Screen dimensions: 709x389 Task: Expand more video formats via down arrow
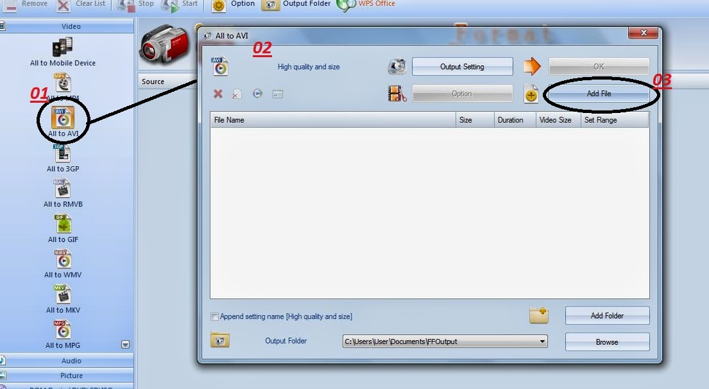tap(126, 345)
